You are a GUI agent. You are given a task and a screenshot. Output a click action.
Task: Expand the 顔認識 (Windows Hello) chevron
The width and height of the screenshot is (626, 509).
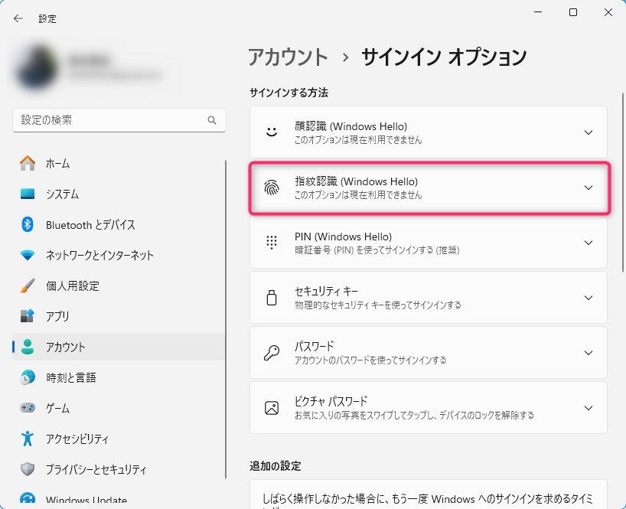click(x=589, y=132)
